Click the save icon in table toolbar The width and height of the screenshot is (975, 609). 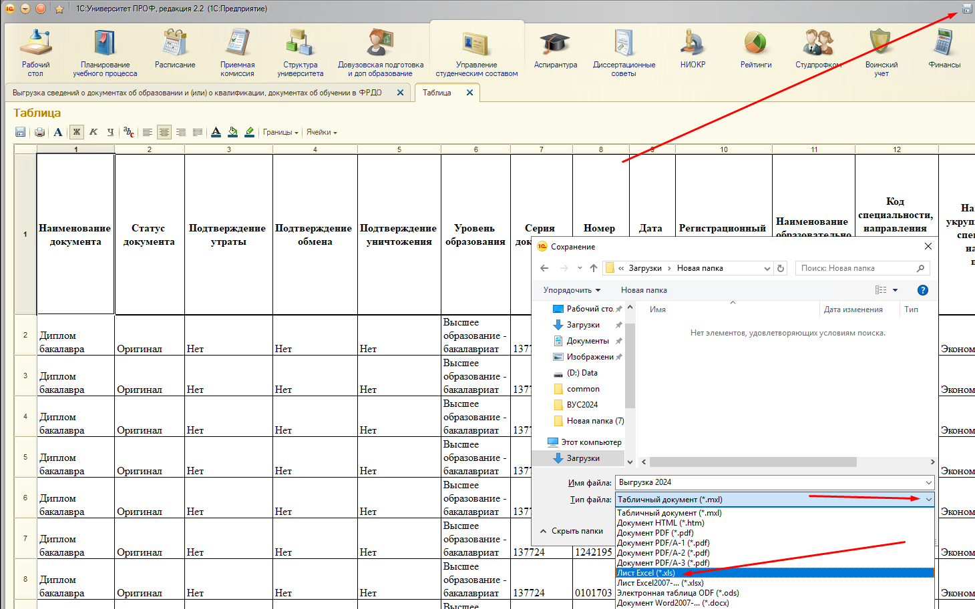[x=21, y=132]
